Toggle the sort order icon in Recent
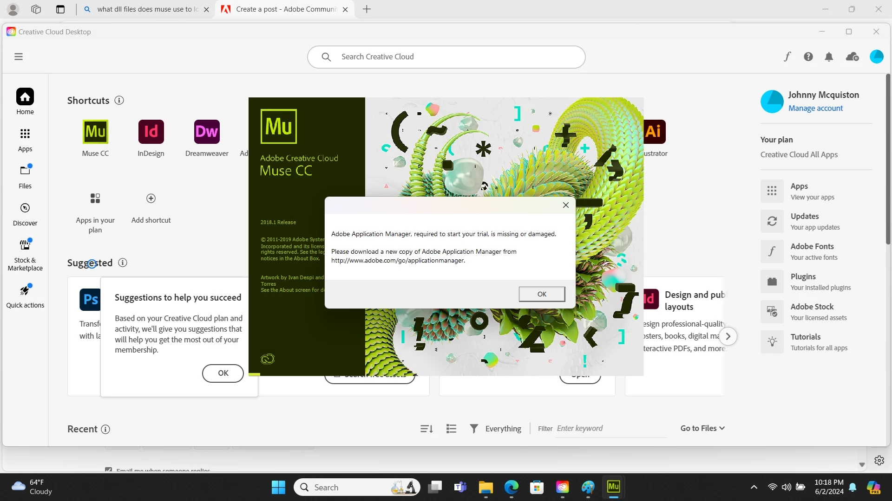This screenshot has height=501, width=892. tap(426, 429)
